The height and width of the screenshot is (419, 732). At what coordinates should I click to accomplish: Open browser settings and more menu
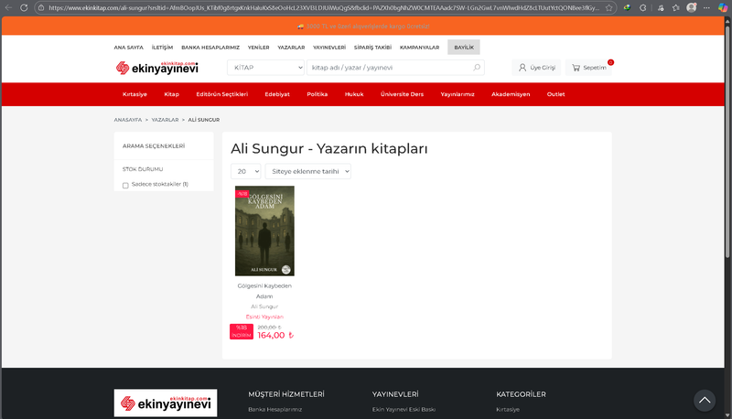coord(706,7)
